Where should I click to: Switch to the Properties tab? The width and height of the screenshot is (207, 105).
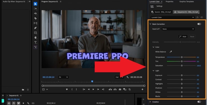(x=169, y=2)
